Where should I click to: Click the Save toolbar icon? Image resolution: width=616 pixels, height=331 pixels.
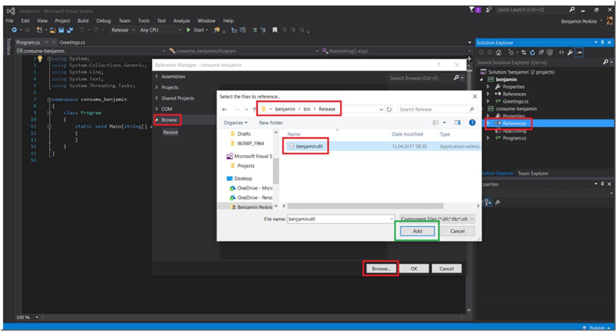click(61, 30)
